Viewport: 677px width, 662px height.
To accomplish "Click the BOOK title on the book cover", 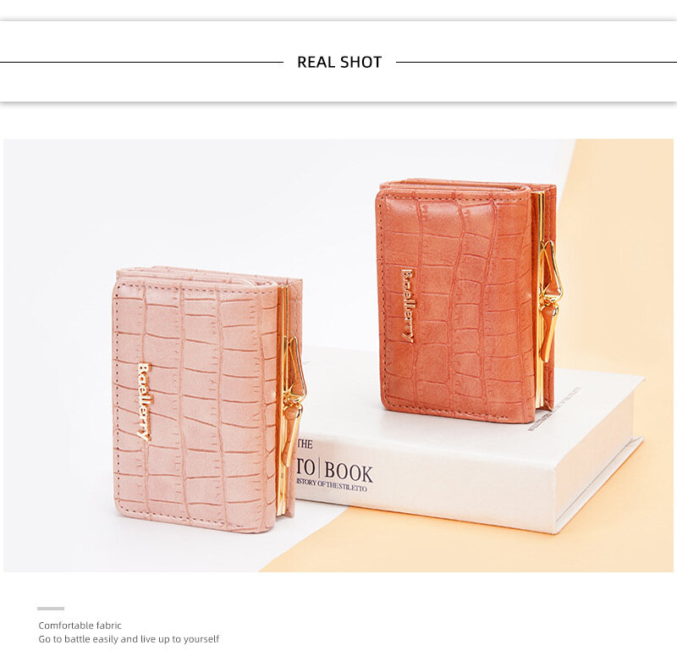I will click(x=348, y=472).
